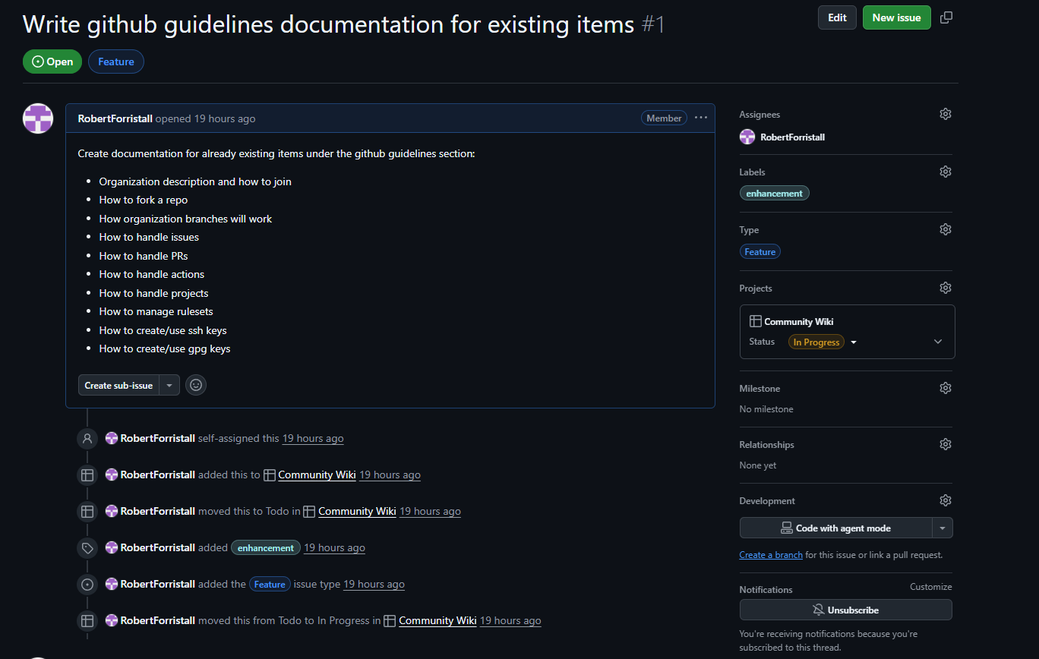Add a reaction with the smiley icon
The height and width of the screenshot is (659, 1039).
(195, 385)
